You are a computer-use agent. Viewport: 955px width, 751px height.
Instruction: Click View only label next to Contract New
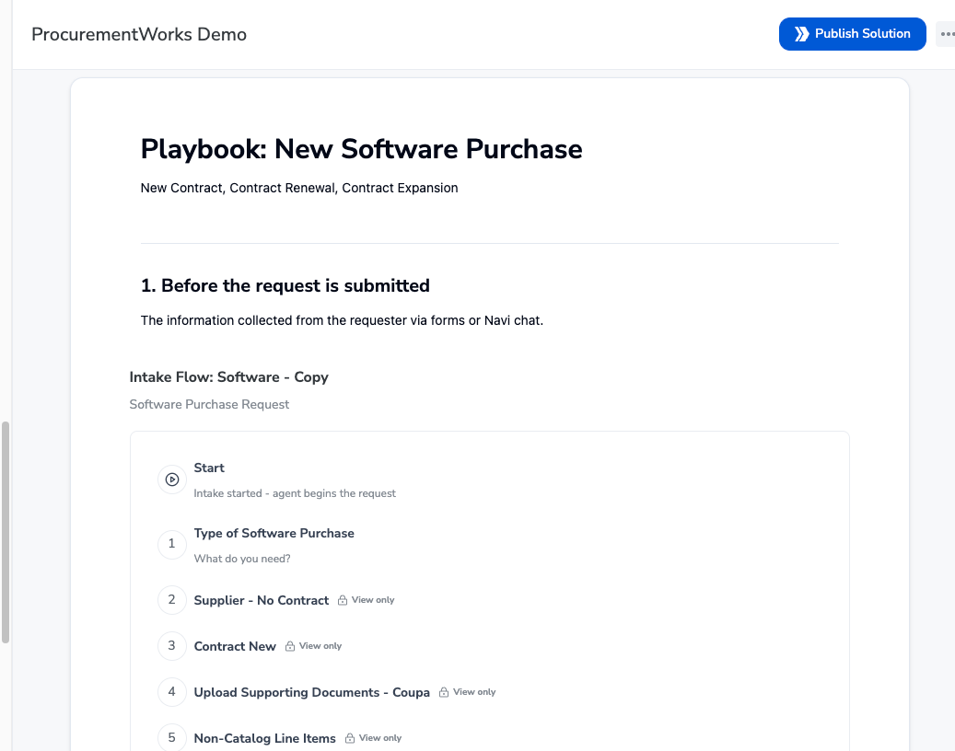pos(320,646)
